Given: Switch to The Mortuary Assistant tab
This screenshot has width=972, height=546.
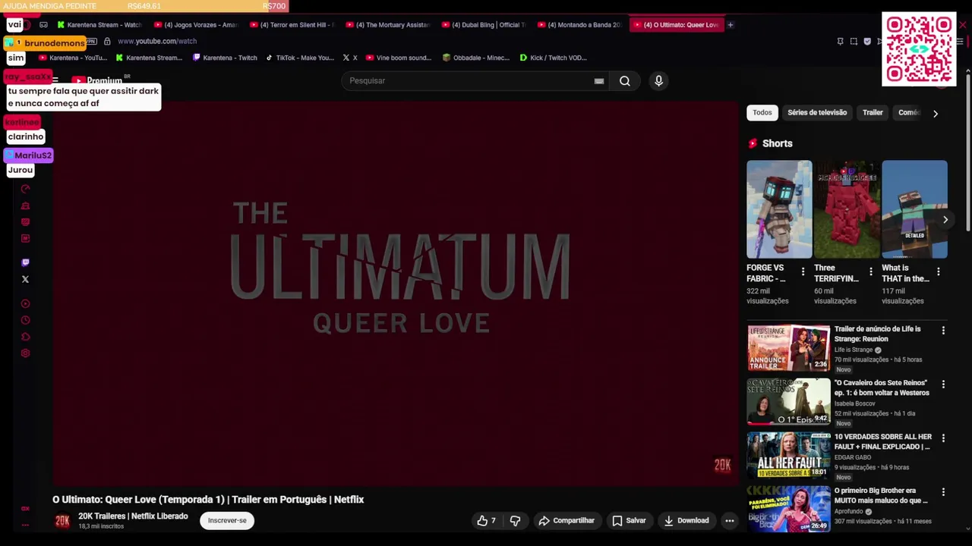Looking at the screenshot, I should point(389,24).
